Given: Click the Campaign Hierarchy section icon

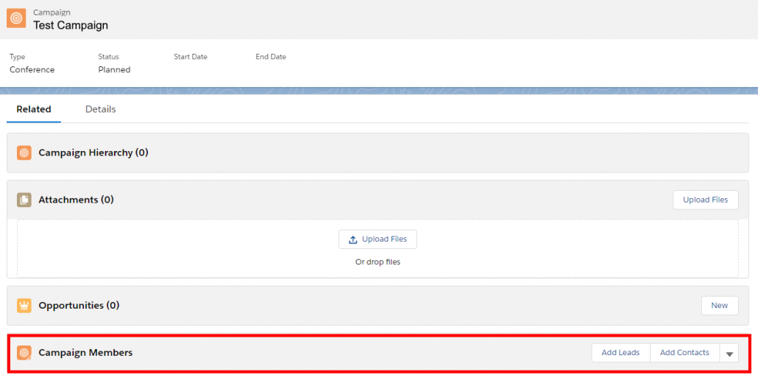Looking at the screenshot, I should pos(24,153).
